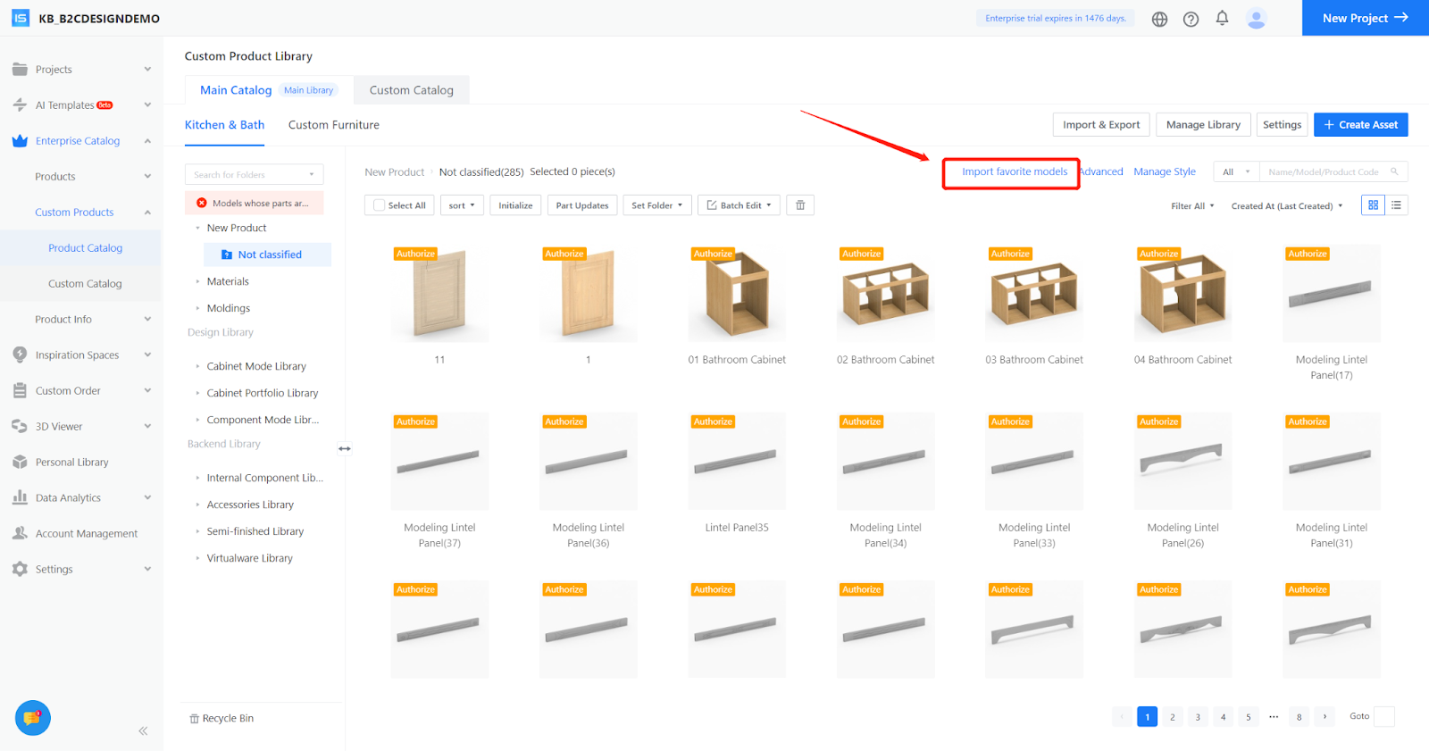This screenshot has width=1429, height=751.
Task: Select the Not classified folder
Action: (x=268, y=255)
